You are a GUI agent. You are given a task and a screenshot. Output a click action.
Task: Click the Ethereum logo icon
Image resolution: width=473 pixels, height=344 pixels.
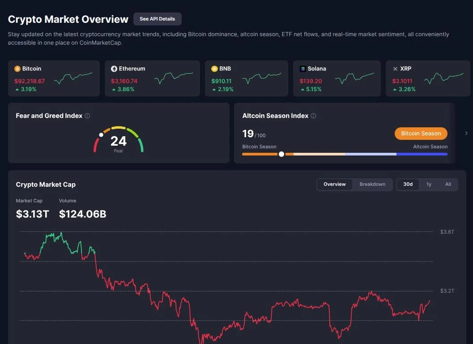click(114, 69)
